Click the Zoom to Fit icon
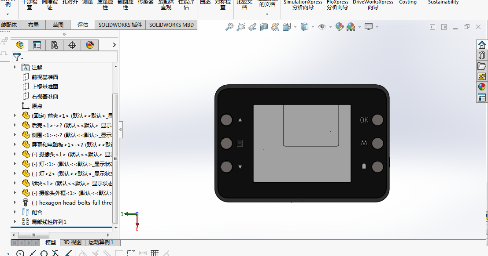488x256 pixels. (x=229, y=27)
